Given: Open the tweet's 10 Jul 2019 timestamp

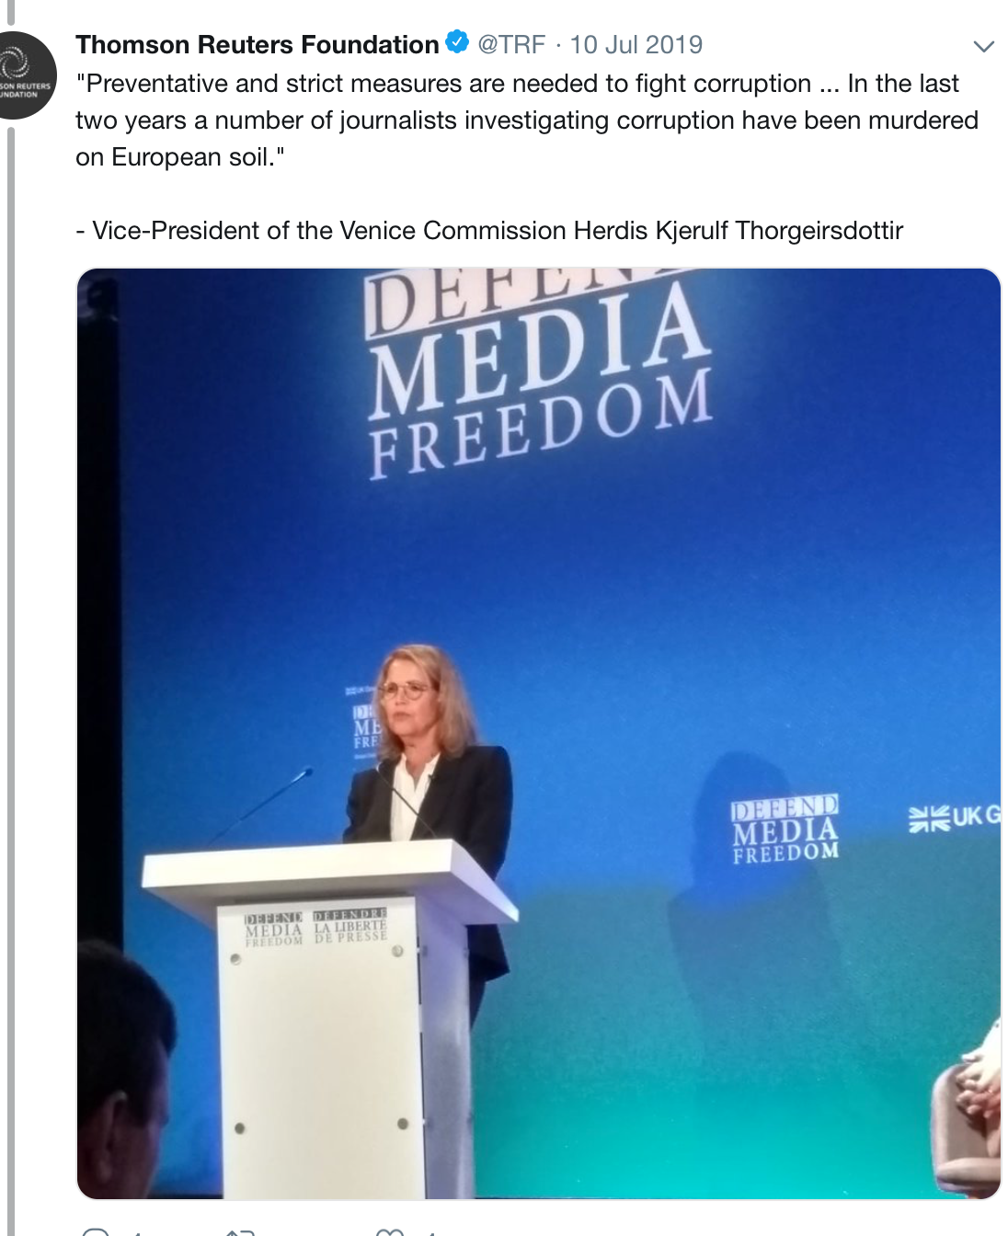Looking at the screenshot, I should 636,44.
